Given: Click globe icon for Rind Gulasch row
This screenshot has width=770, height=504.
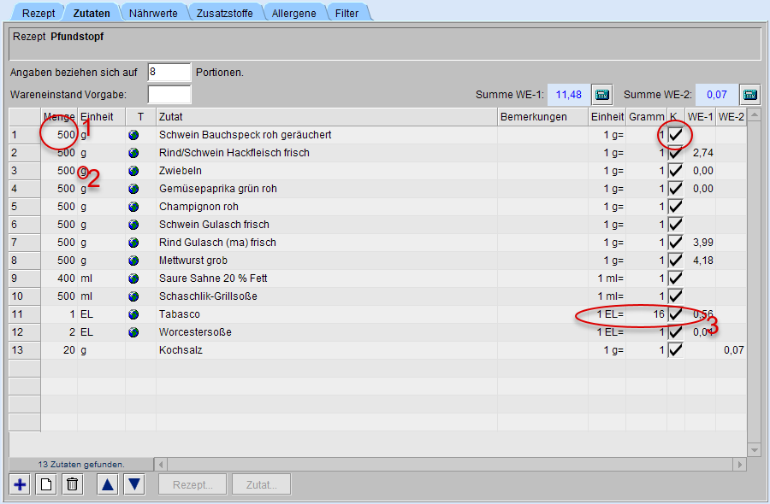Looking at the screenshot, I should (133, 243).
